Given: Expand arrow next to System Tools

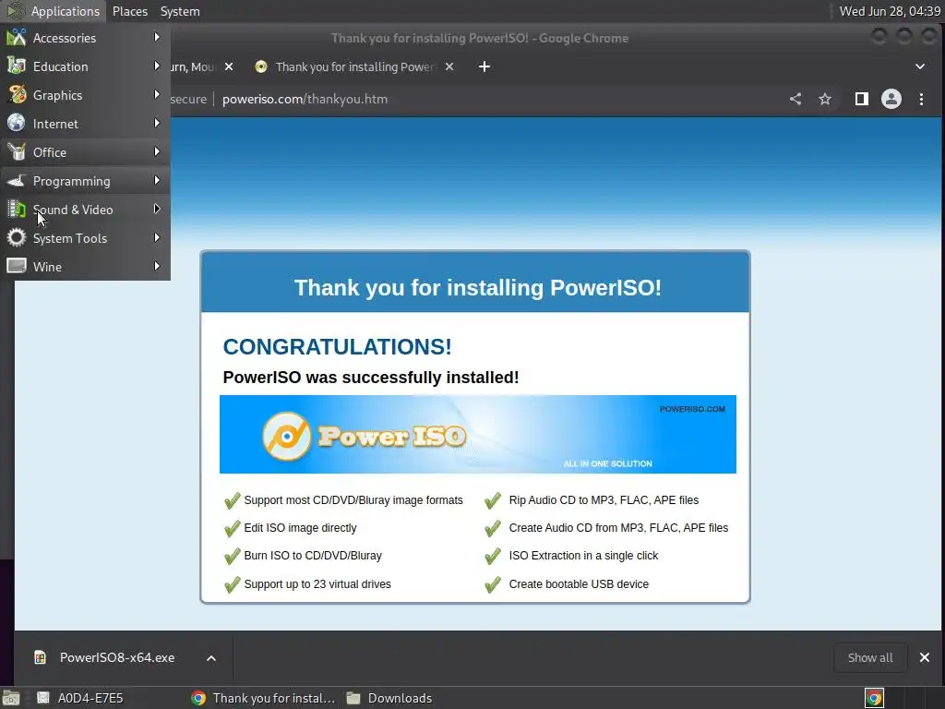Looking at the screenshot, I should tap(157, 237).
